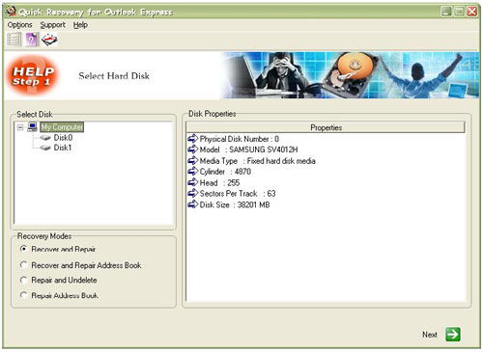Select the Repair Address Book radio button
The image size is (483, 352).
pos(23,295)
